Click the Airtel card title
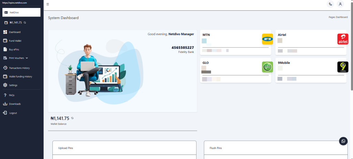Viewport: 353px width, 159px height. click(x=282, y=35)
